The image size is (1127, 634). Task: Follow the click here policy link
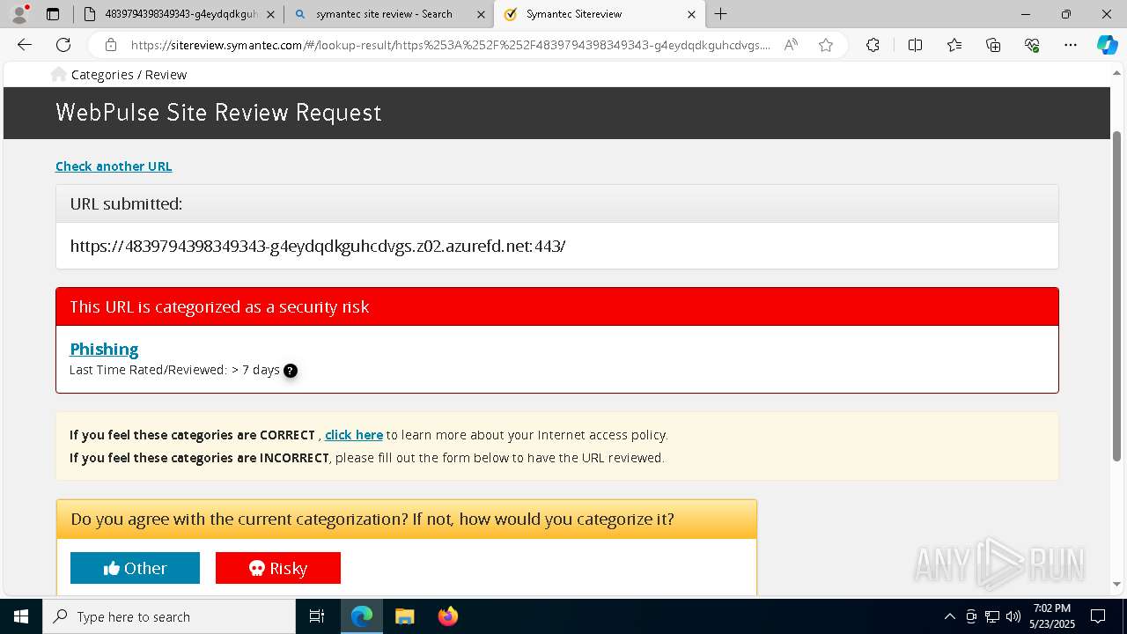point(354,435)
